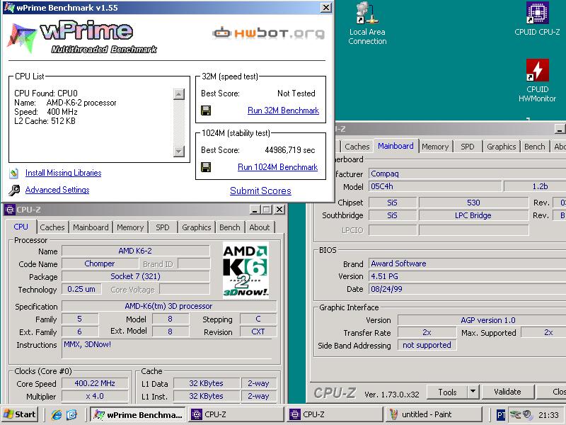This screenshot has height=425, width=566.
Task: Run the 32M Benchmark
Action: click(x=283, y=110)
